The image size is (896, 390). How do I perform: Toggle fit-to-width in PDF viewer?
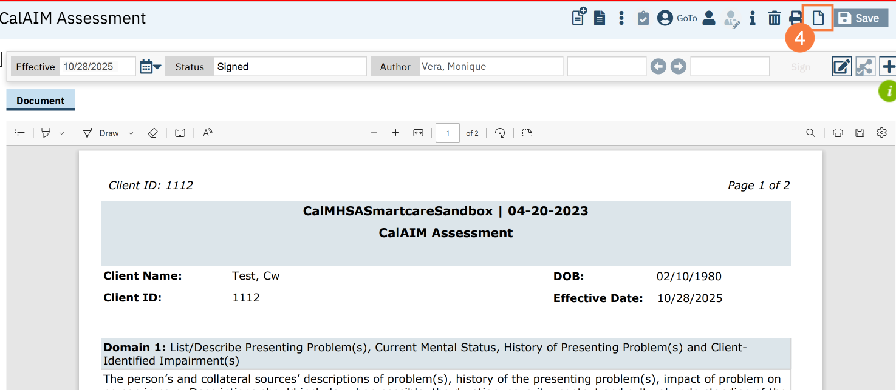click(418, 133)
